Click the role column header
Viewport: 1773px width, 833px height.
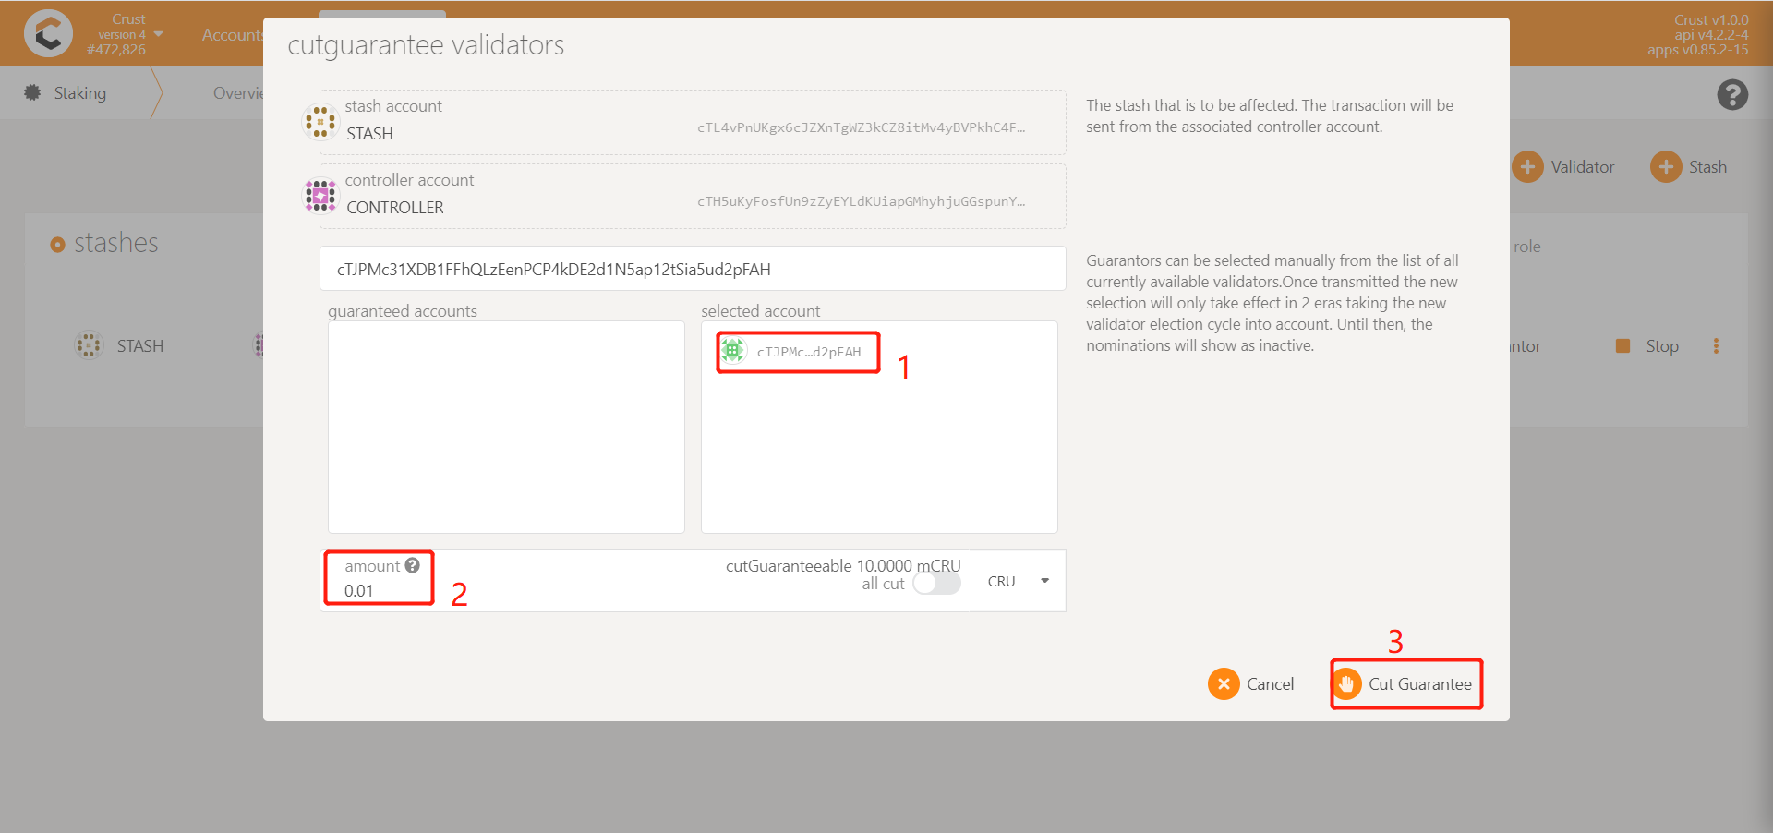[1526, 247]
